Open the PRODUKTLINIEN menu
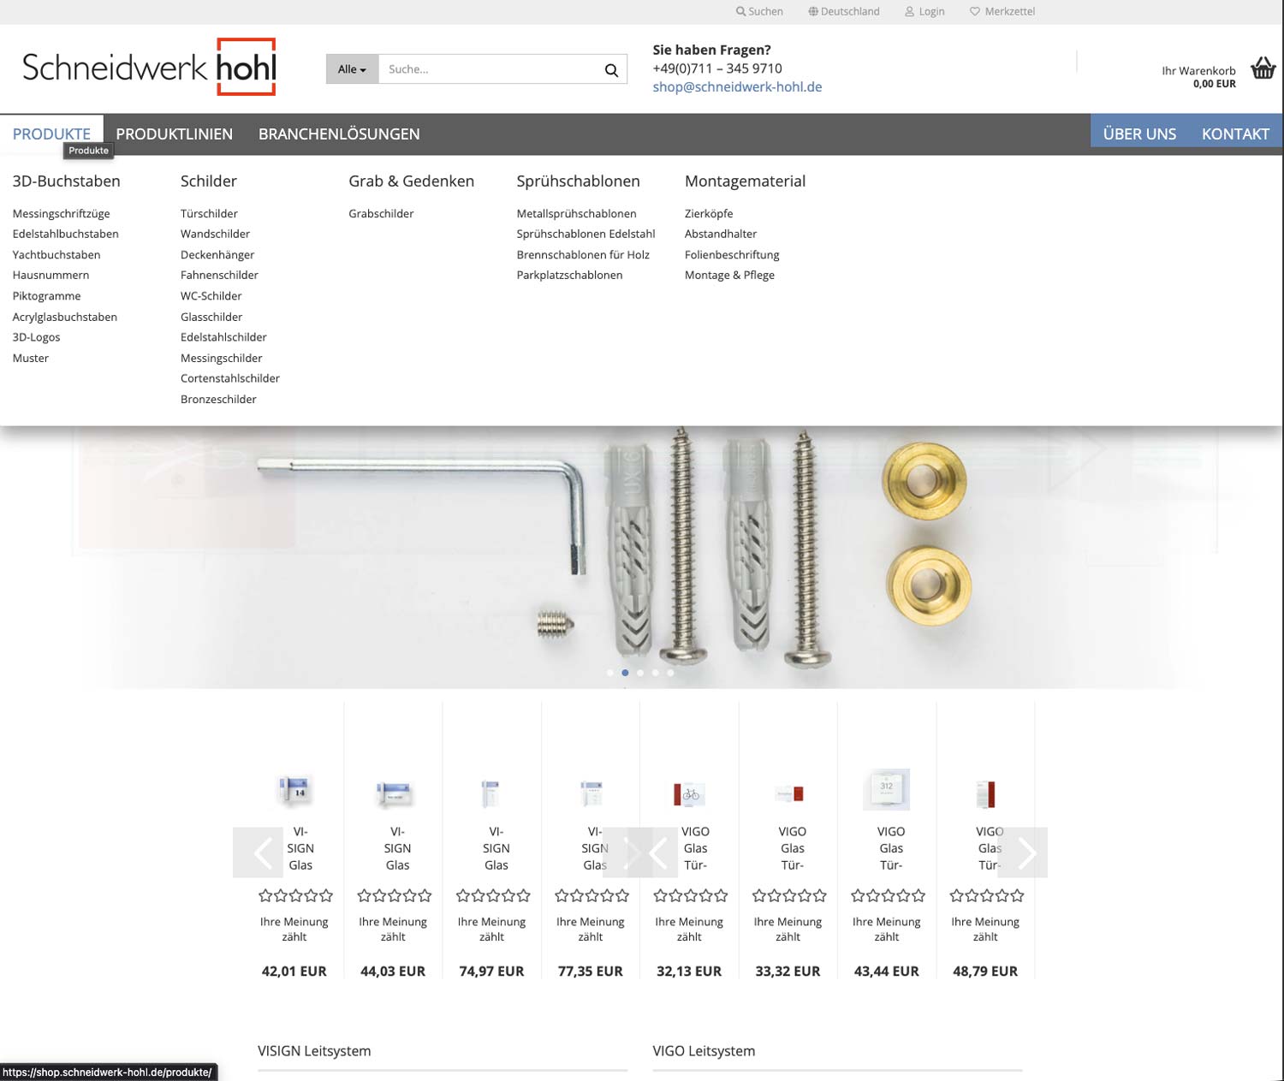 (x=175, y=134)
